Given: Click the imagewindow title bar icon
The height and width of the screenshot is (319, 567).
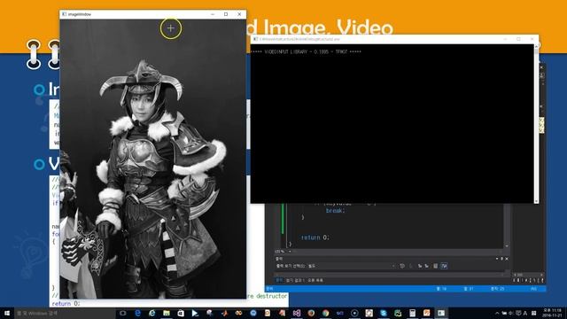Looking at the screenshot, I should (x=65, y=14).
